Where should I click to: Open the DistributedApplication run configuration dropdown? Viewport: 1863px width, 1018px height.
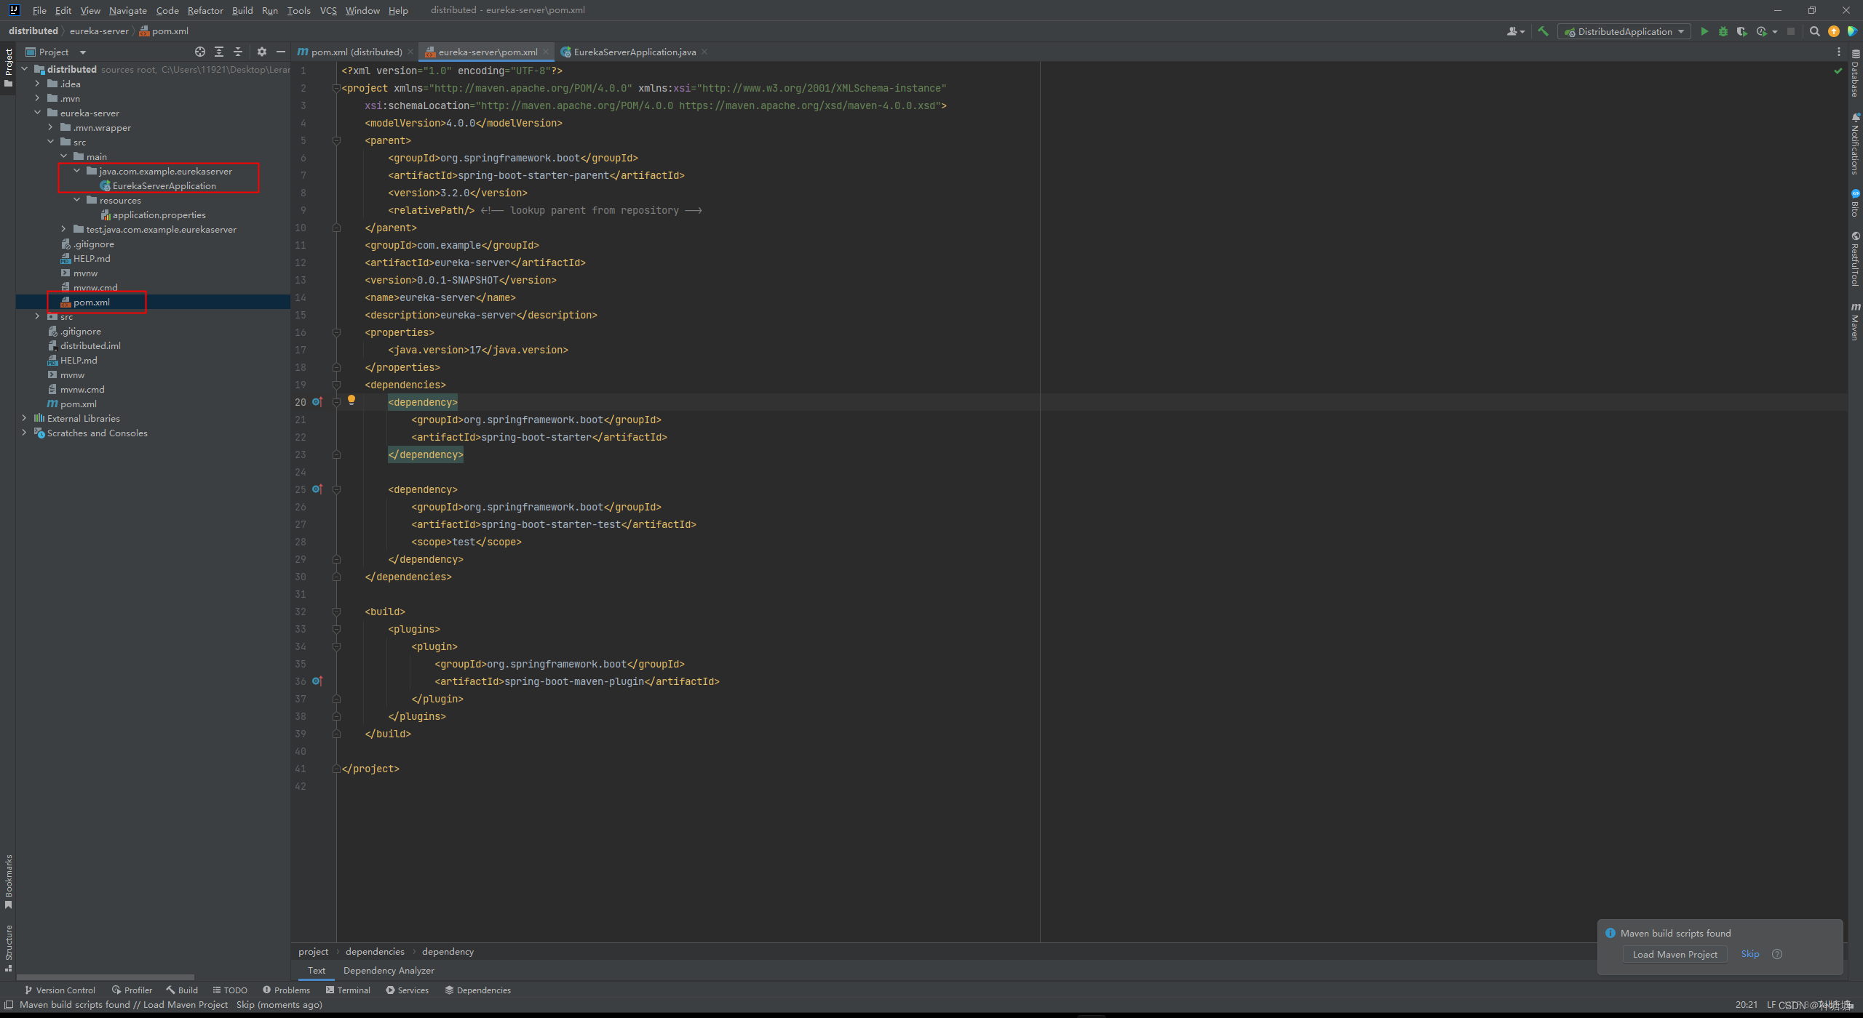coord(1624,31)
